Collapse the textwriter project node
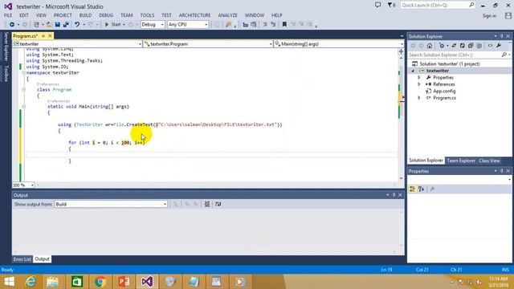Image resolution: width=514 pixels, height=289 pixels. coord(413,71)
